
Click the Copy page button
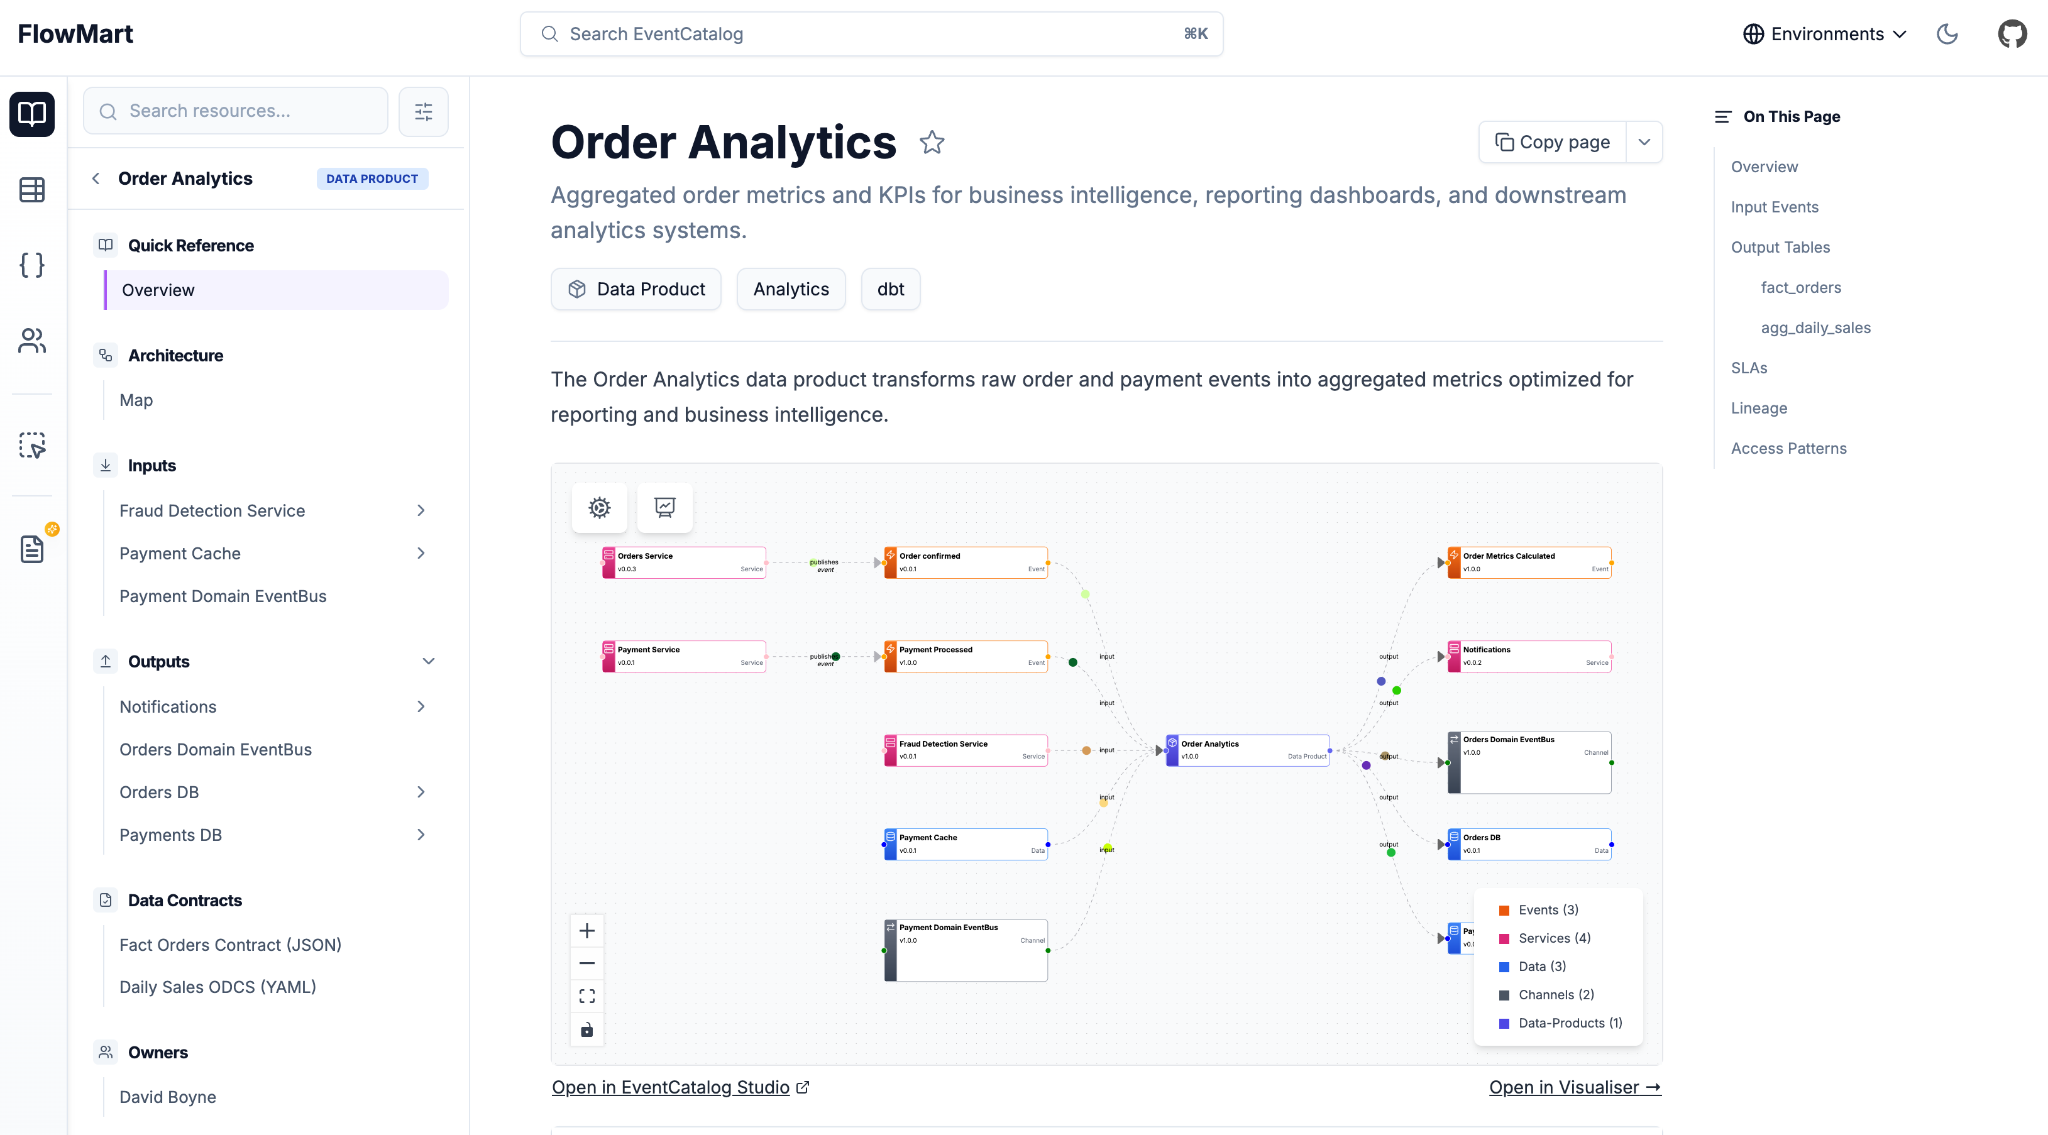1553,142
